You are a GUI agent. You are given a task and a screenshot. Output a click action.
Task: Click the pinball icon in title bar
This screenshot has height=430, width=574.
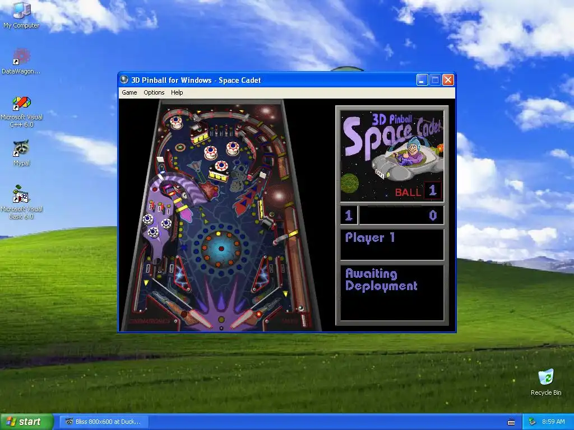124,80
